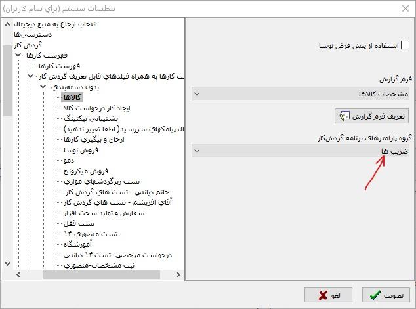
Task: Pick the دمو tree item
Action: 70,160
